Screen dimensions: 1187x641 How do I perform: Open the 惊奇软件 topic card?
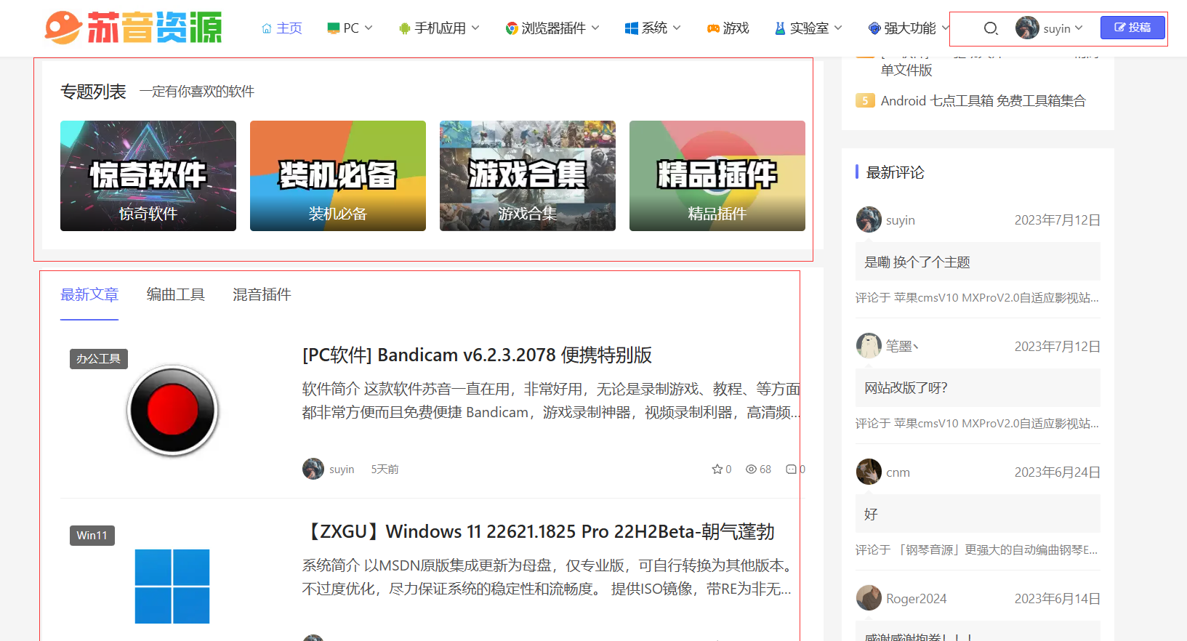pyautogui.click(x=148, y=176)
